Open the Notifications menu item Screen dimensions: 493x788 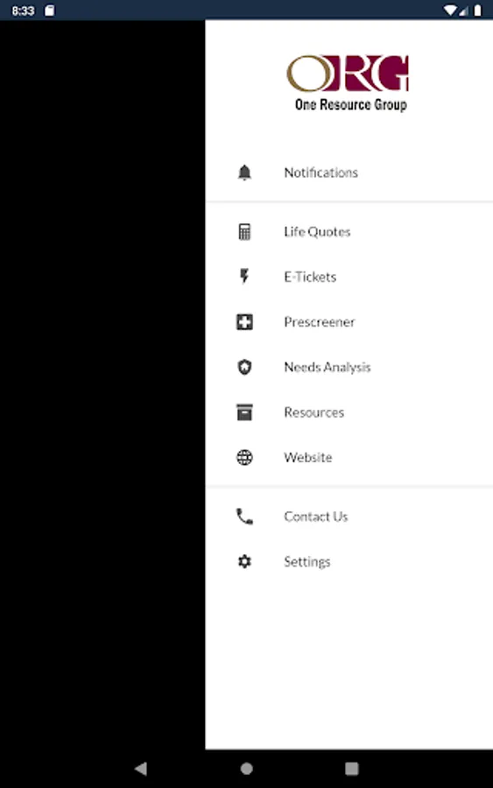(349, 172)
